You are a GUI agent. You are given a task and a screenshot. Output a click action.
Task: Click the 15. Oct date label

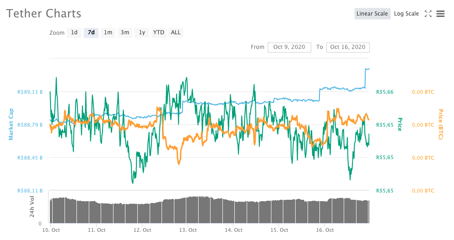pos(280,230)
